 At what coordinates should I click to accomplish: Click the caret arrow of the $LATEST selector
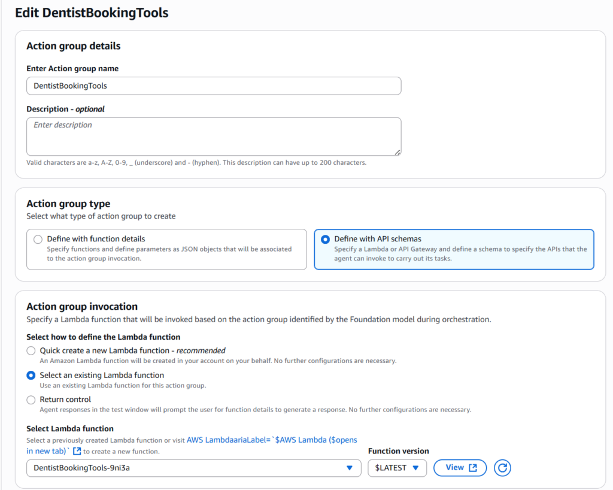point(415,468)
